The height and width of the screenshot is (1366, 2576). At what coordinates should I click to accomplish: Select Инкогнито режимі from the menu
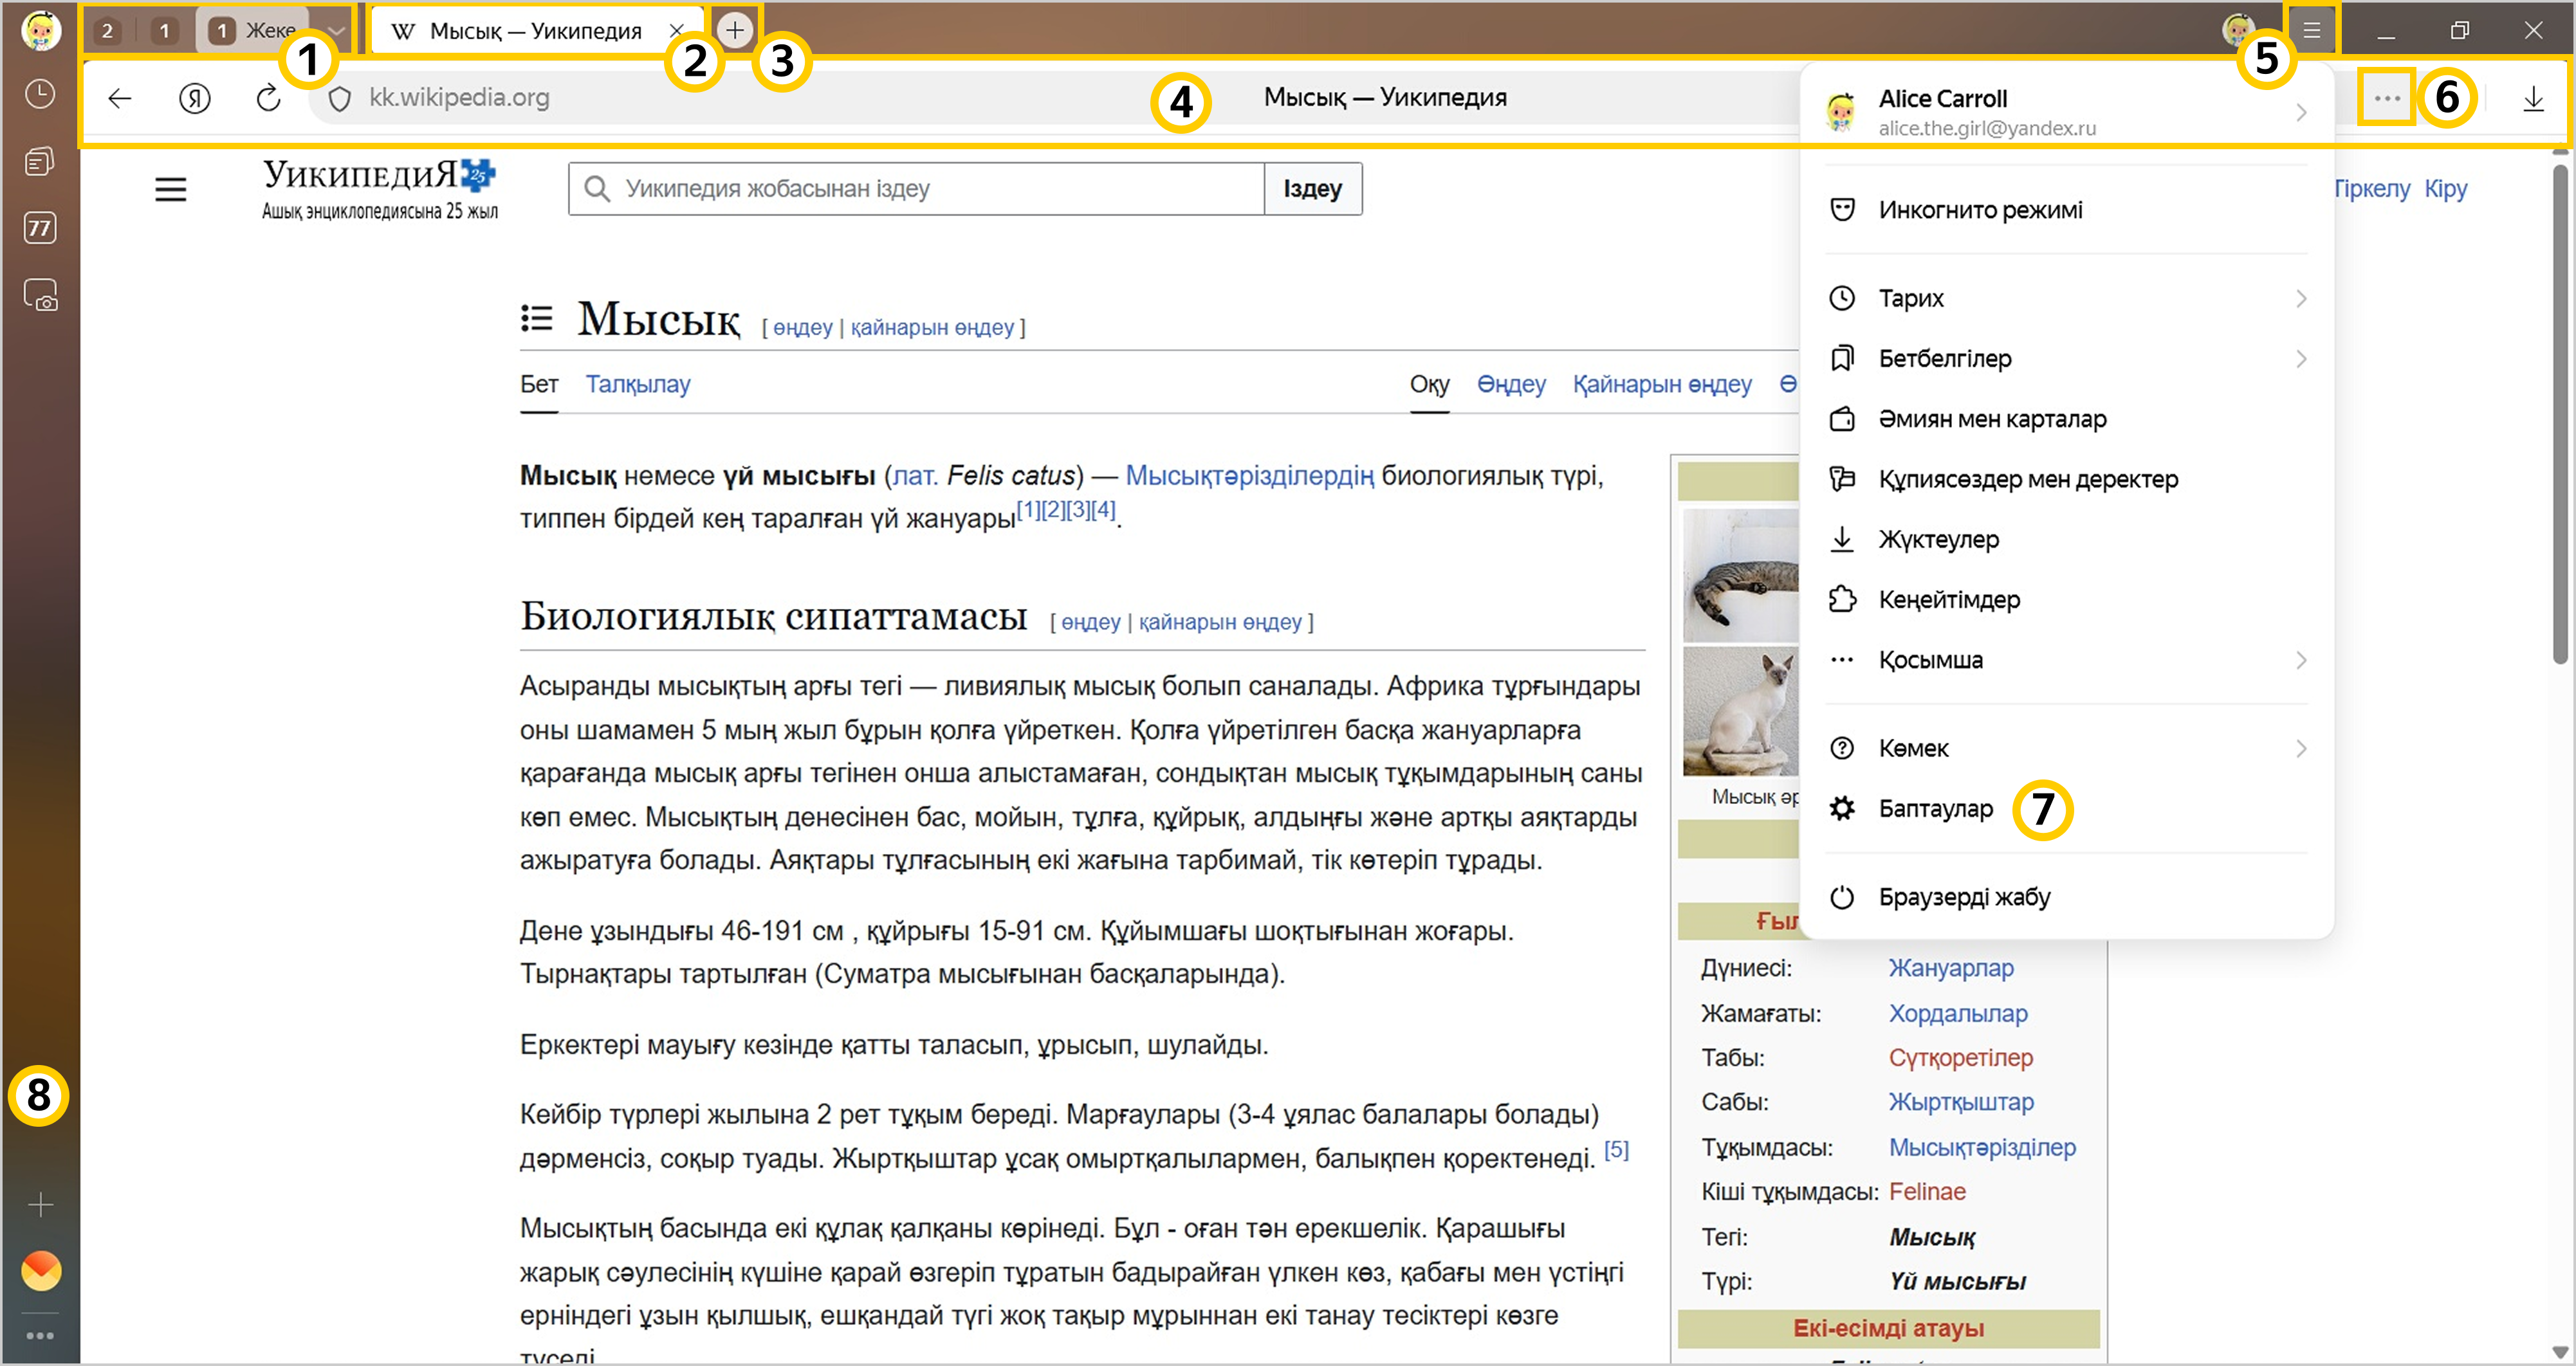coord(2066,210)
